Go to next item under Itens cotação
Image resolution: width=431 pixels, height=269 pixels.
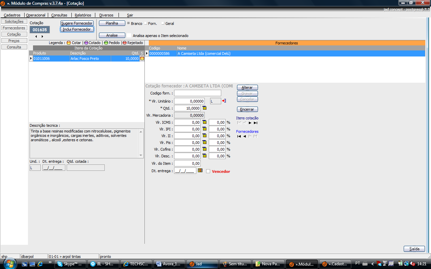(250, 123)
